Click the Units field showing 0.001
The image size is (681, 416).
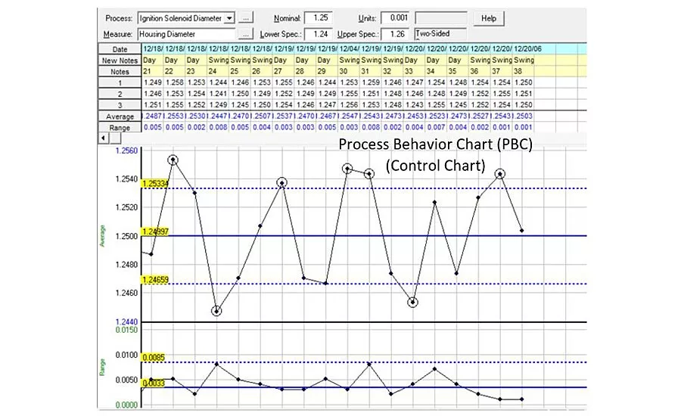[395, 18]
